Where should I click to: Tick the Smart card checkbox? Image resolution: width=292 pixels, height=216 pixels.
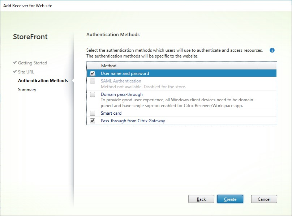tap(93, 113)
